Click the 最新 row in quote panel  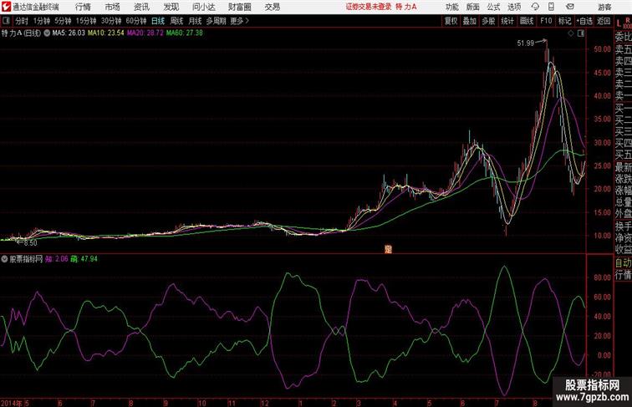pos(623,167)
